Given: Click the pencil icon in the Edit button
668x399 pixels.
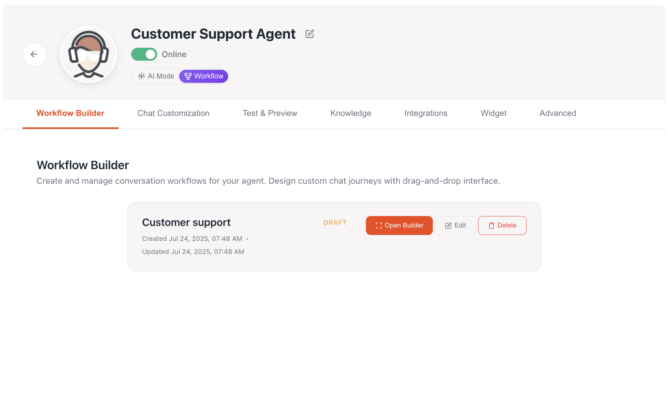Looking at the screenshot, I should click(x=448, y=225).
